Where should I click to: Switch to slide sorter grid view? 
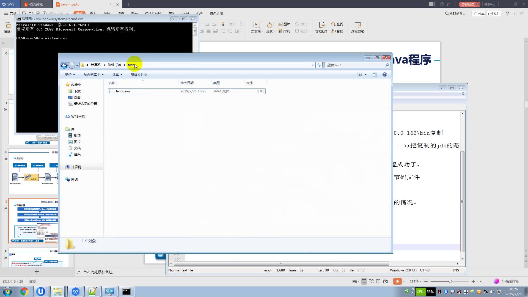tap(371, 281)
